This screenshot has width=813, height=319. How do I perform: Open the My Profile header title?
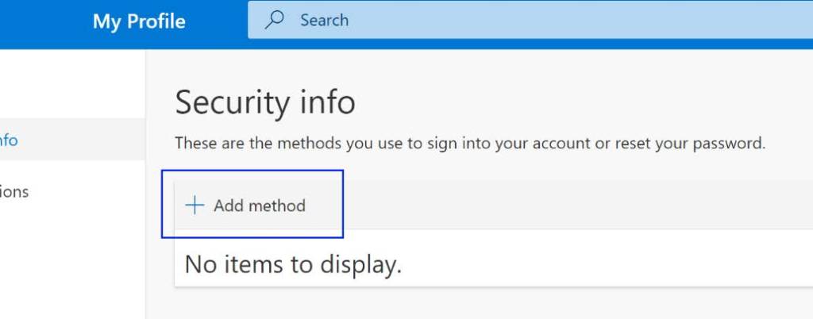(x=139, y=21)
